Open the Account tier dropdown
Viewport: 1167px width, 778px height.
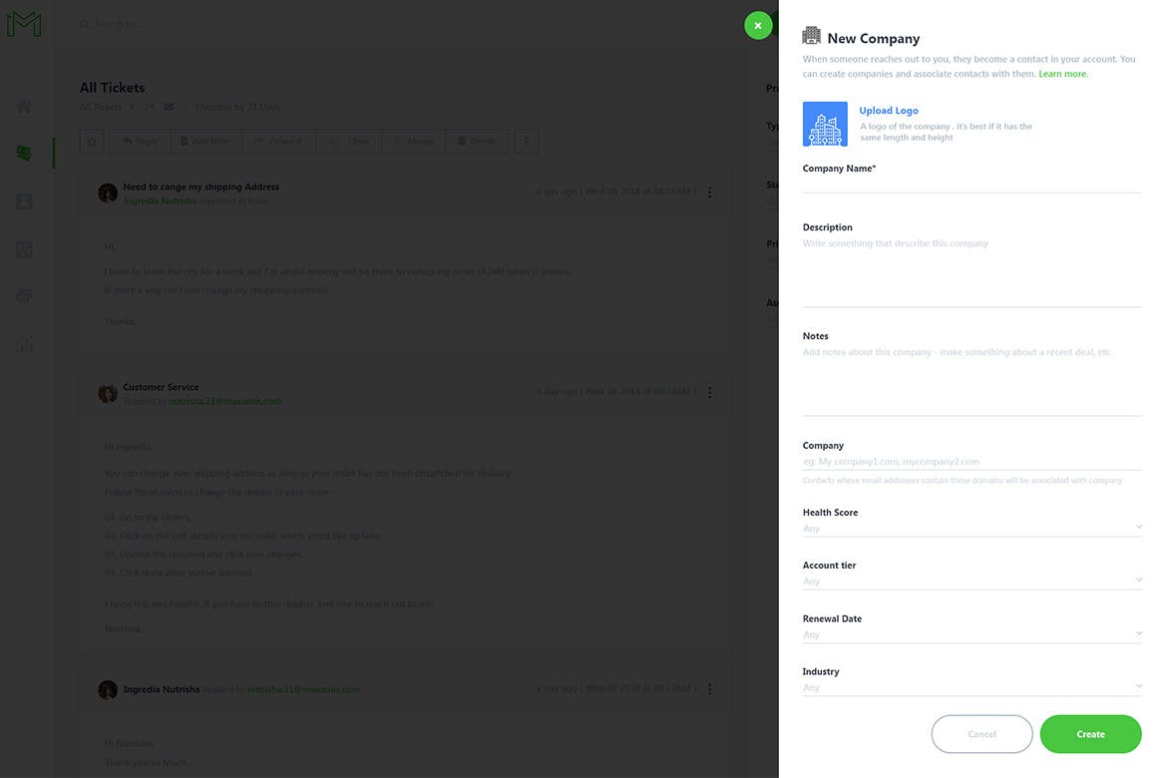[972, 582]
